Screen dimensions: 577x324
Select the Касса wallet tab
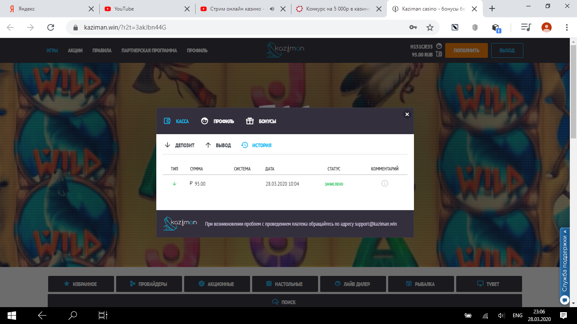pyautogui.click(x=176, y=121)
